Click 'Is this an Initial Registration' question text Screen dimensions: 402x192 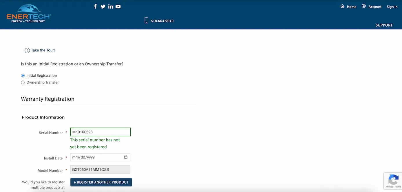pos(72,64)
